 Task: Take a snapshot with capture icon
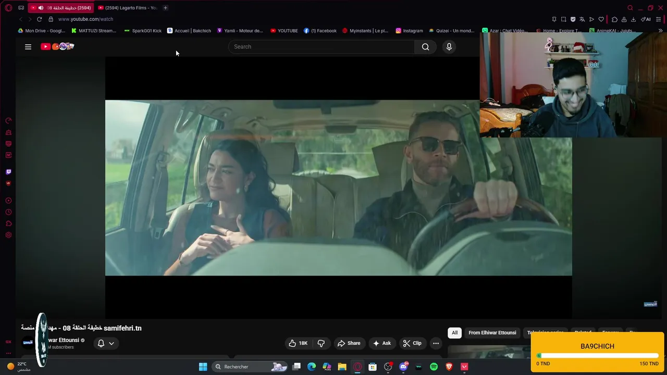click(x=563, y=19)
